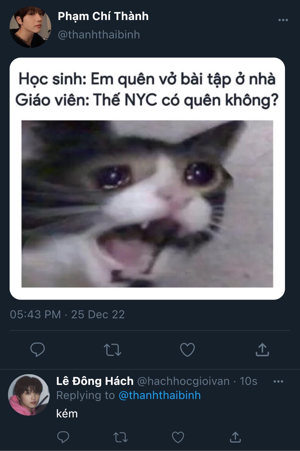Open reply on Phạm Chí Thành's tweet

38,350
